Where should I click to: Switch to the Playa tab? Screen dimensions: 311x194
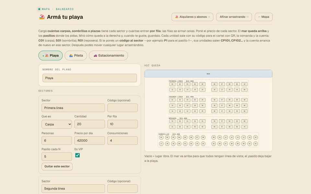click(51, 56)
